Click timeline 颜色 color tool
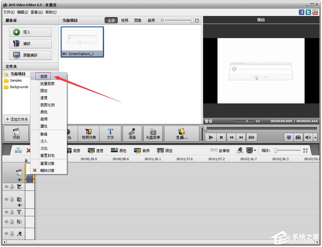This screenshot has height=247, width=322. pyautogui.click(x=119, y=151)
